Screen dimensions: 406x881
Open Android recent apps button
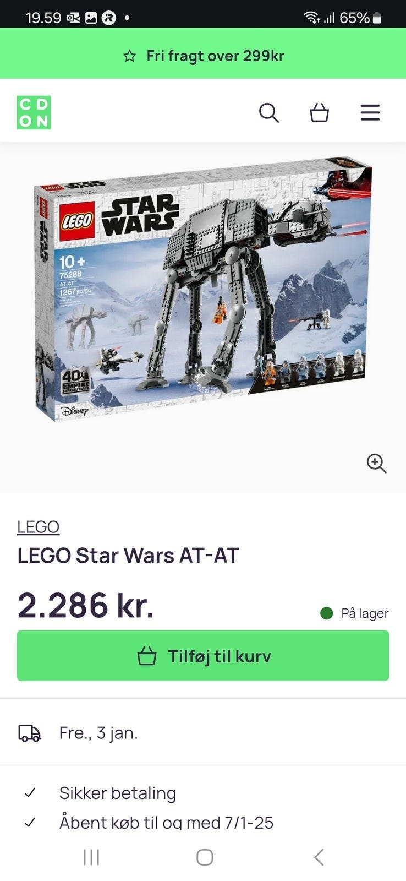pos(91,857)
